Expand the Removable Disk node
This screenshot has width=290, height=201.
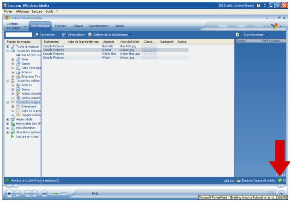7,124
